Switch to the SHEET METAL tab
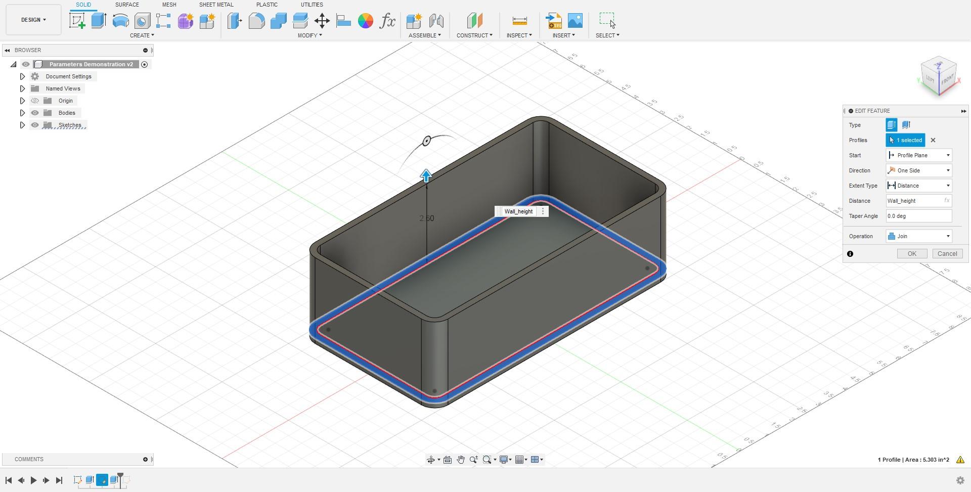The width and height of the screenshot is (971, 492). tap(216, 5)
